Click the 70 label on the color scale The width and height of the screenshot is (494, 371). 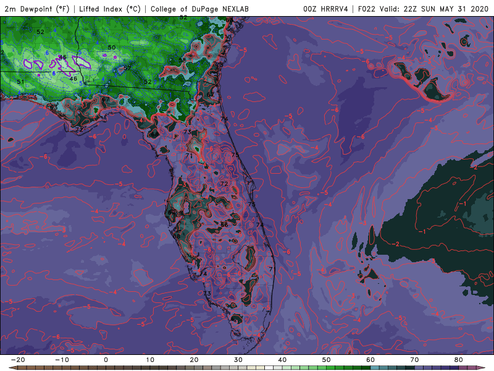coord(414,360)
